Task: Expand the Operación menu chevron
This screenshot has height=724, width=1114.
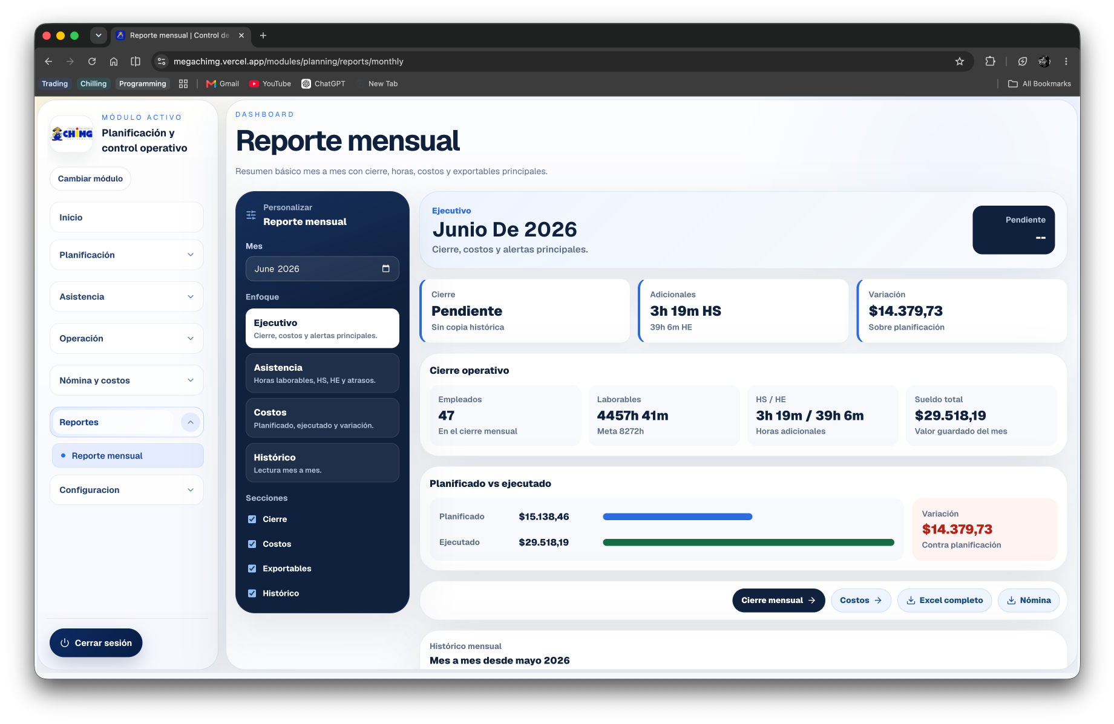Action: (x=191, y=338)
